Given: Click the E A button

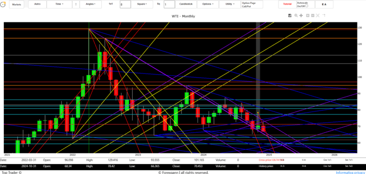Looking at the screenshot, I should click(x=324, y=4).
